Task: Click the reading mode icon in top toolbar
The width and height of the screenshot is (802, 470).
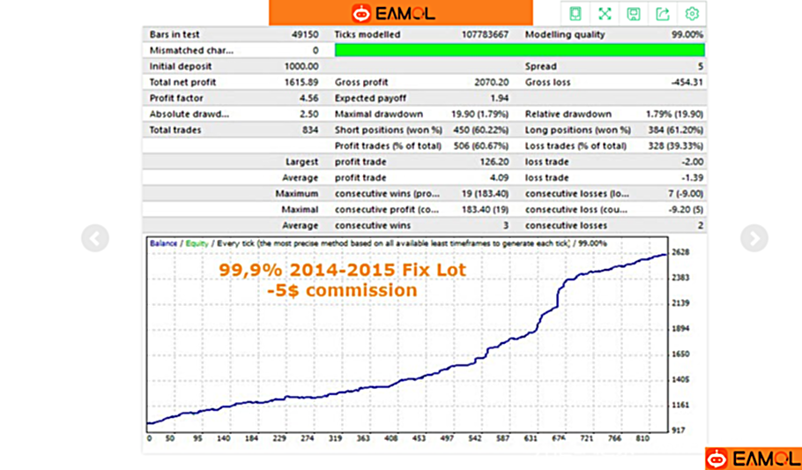Action: click(576, 13)
